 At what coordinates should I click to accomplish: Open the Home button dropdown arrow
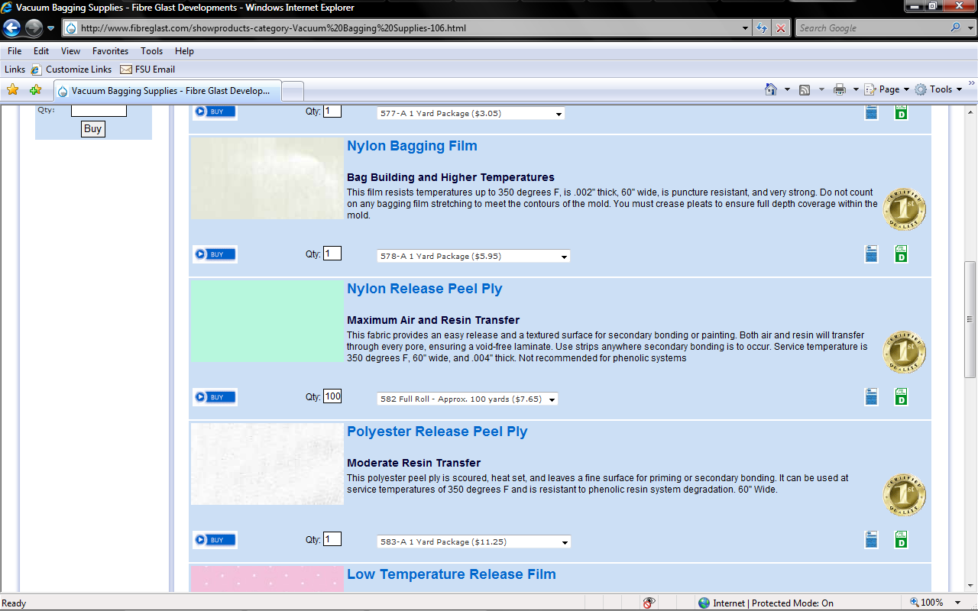(x=787, y=89)
